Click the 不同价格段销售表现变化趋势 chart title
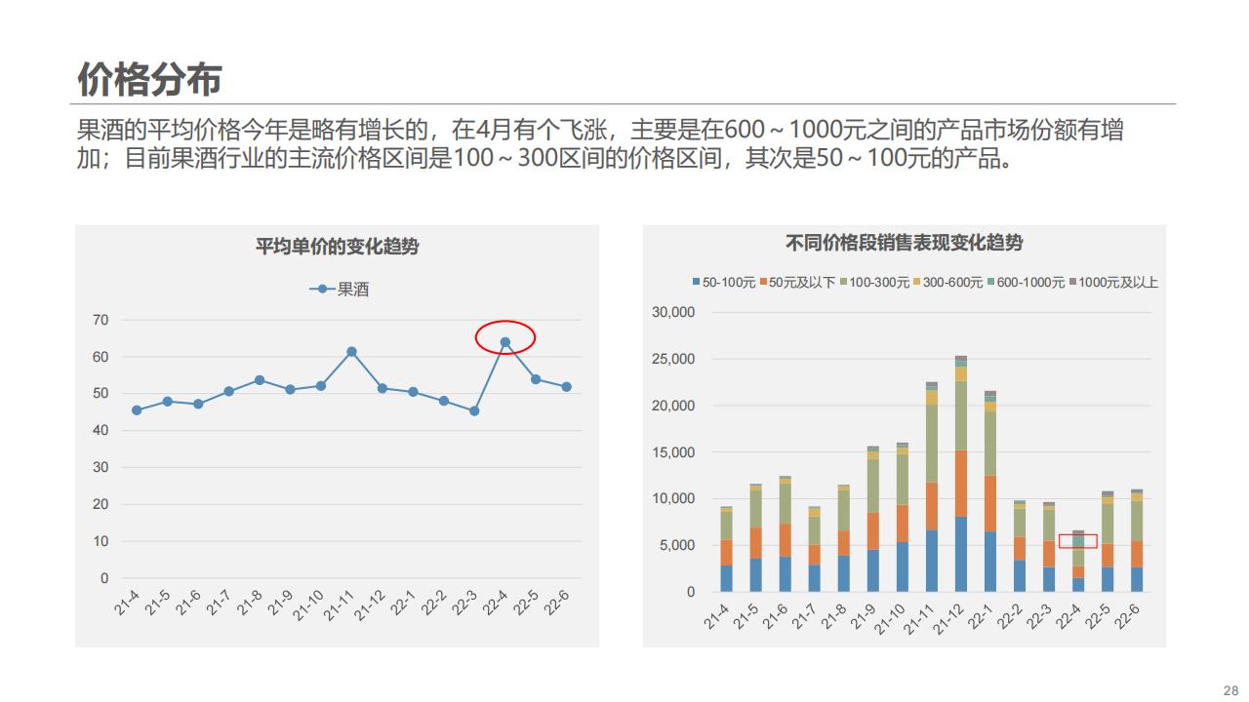This screenshot has height=702, width=1249. 905,243
